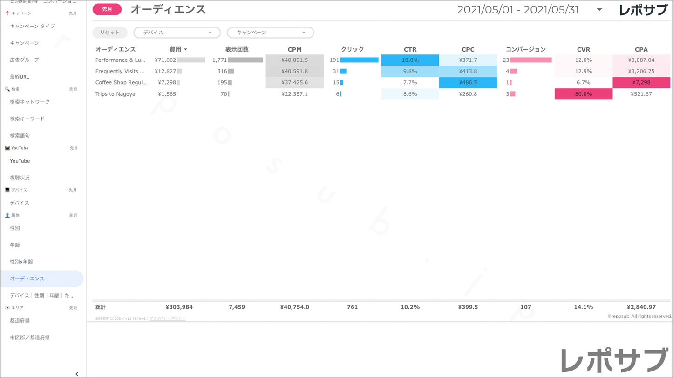Open the デバイス filter dropdown
673x378 pixels.
click(177, 33)
